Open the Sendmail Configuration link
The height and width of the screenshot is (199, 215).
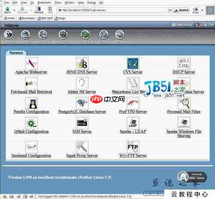(x=31, y=155)
